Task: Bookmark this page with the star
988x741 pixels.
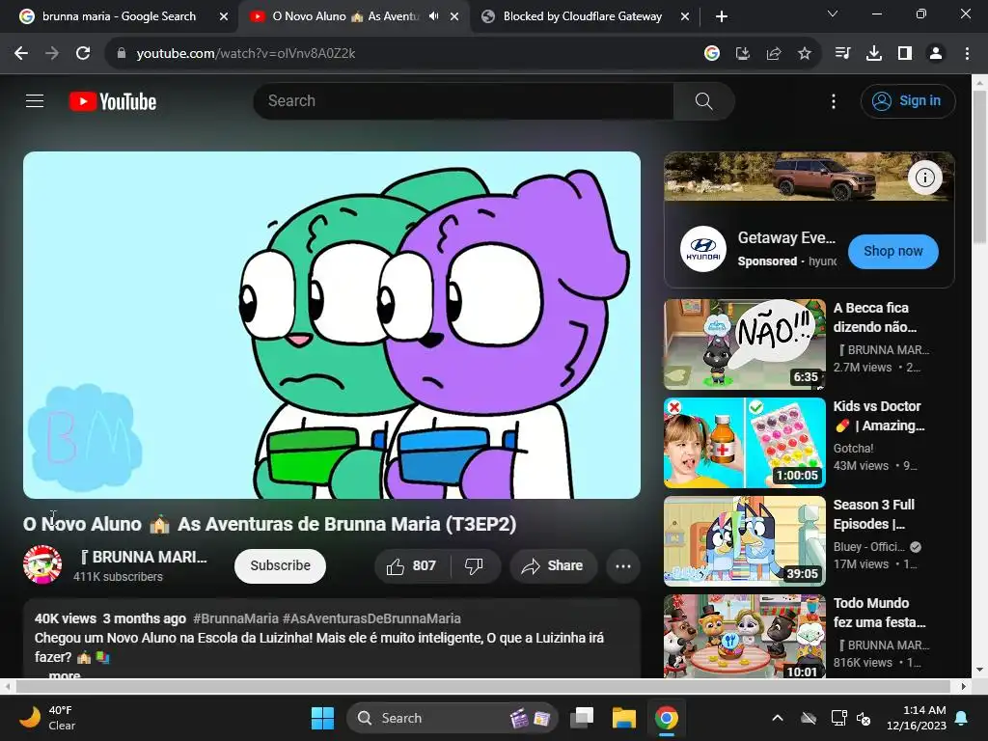Action: coord(805,54)
